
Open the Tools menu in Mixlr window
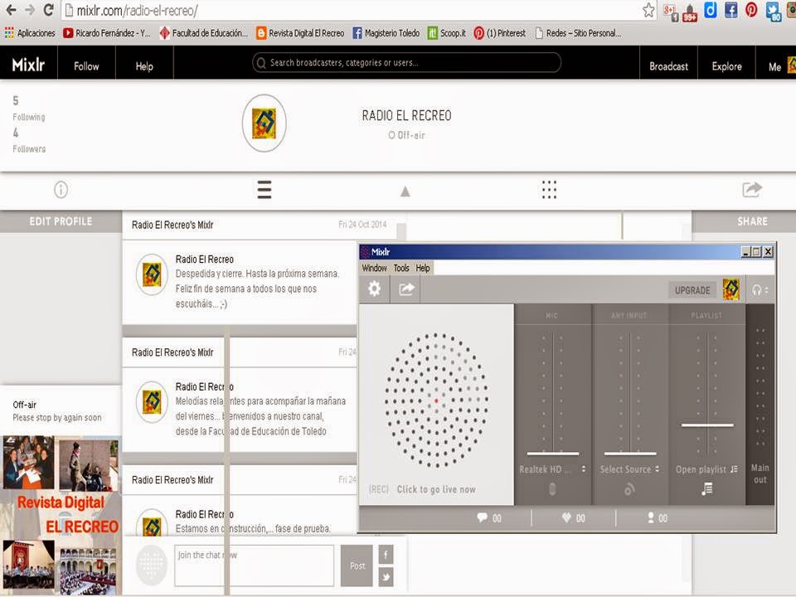pyautogui.click(x=401, y=268)
